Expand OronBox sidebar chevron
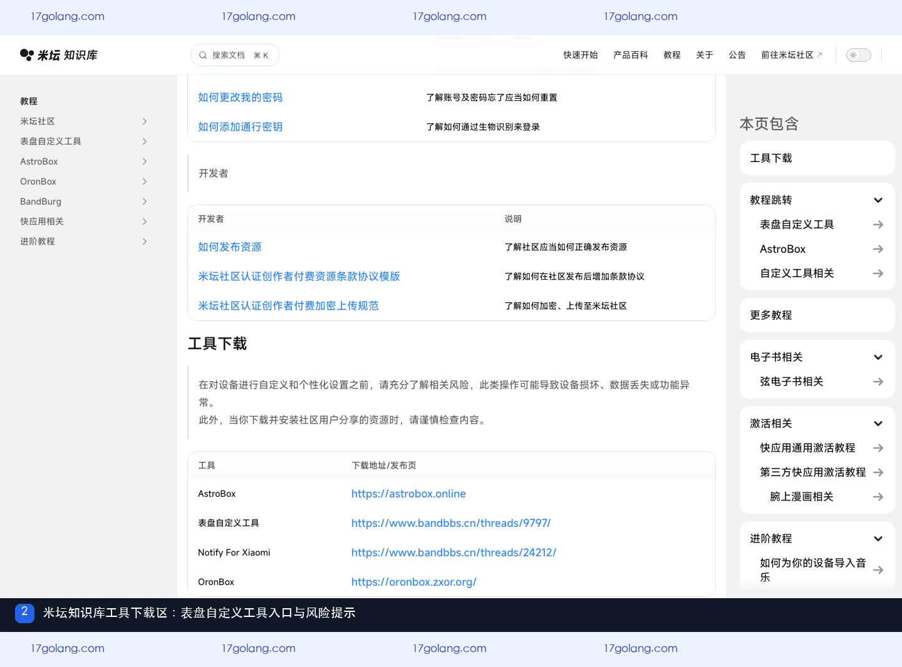Image resolution: width=902 pixels, height=667 pixels. (145, 181)
